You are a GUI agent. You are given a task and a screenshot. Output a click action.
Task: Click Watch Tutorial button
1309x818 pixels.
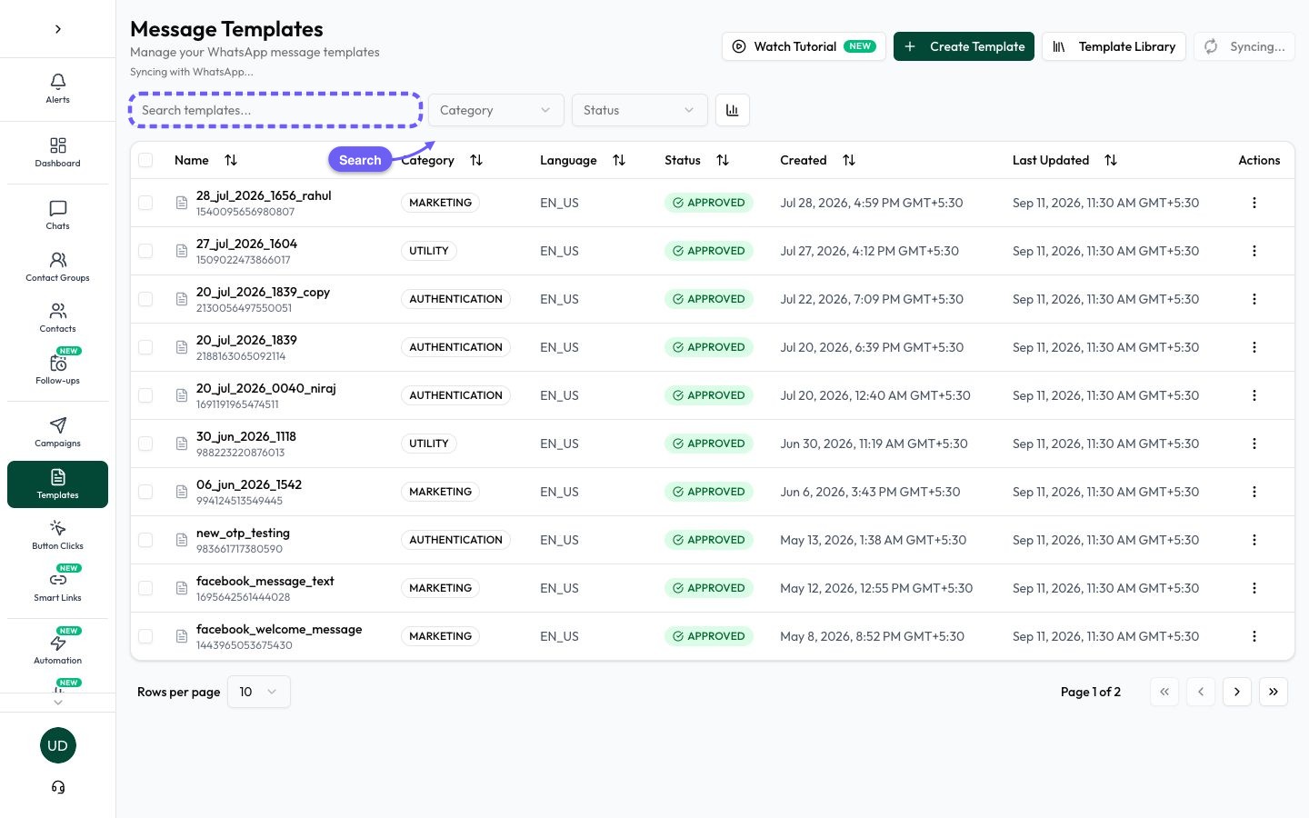pos(804,46)
